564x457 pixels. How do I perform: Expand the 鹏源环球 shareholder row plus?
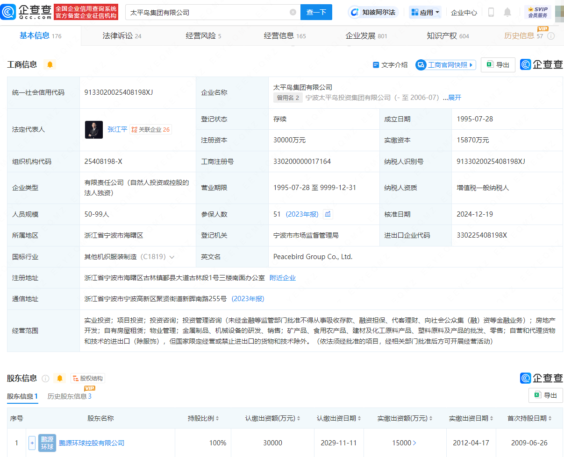click(32, 443)
